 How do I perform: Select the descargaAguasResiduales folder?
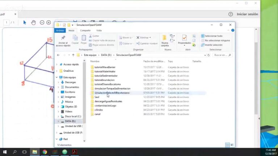pyautogui.click(x=108, y=101)
